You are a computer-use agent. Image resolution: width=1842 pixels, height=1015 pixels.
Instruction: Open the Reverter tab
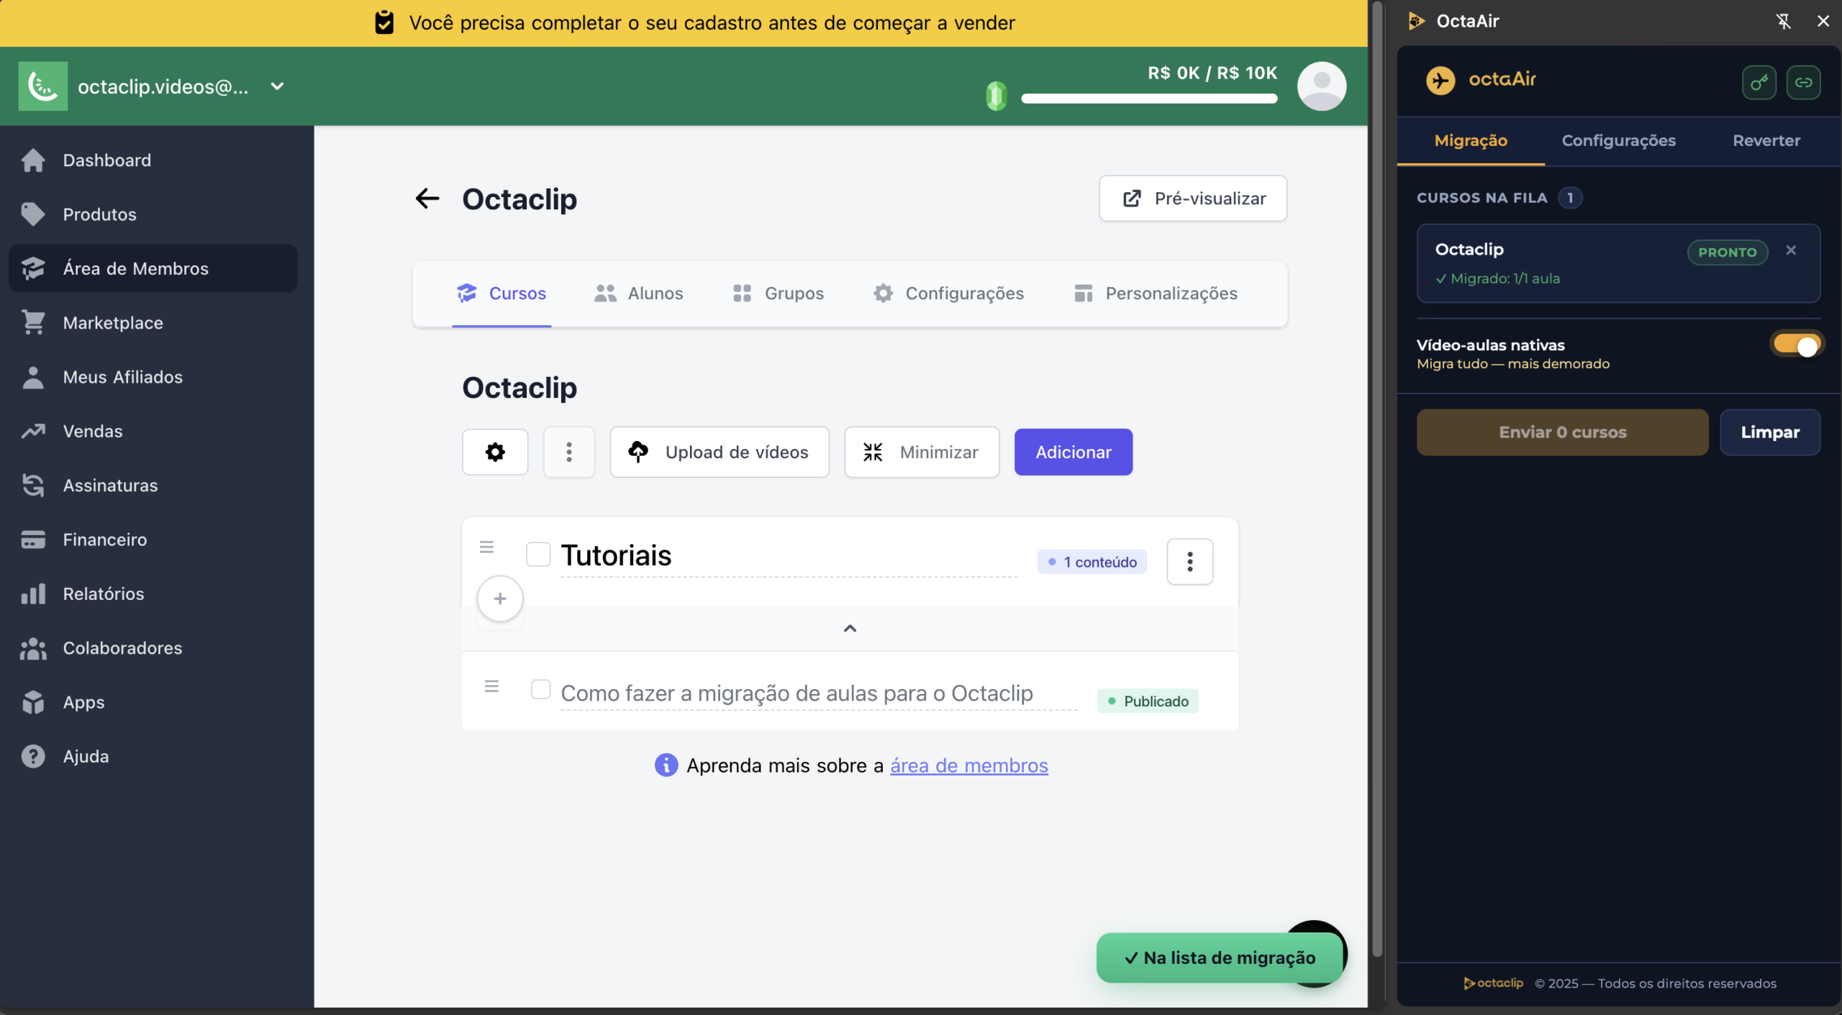pos(1766,141)
